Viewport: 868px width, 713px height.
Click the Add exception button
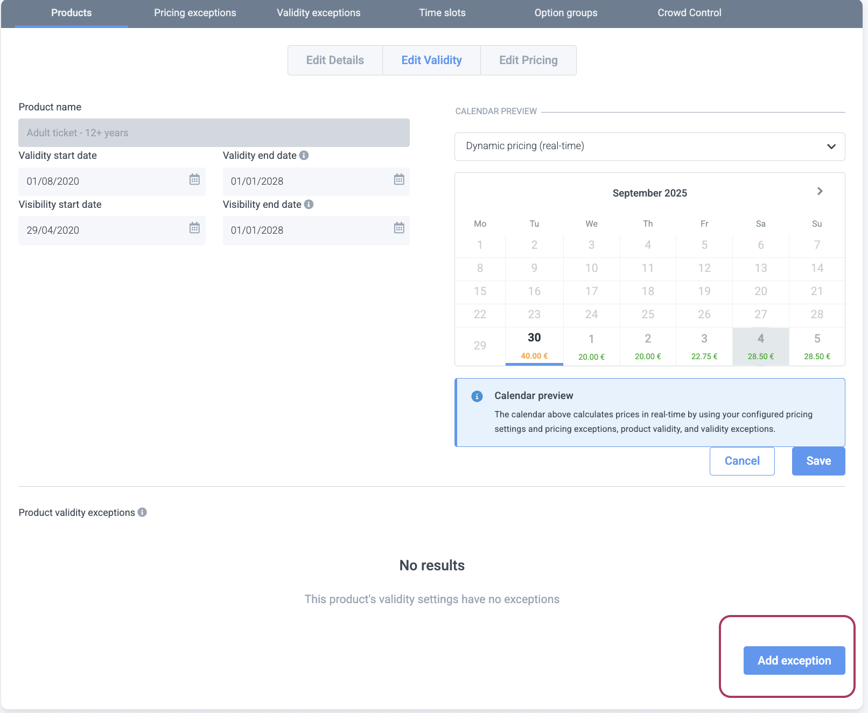[794, 661]
